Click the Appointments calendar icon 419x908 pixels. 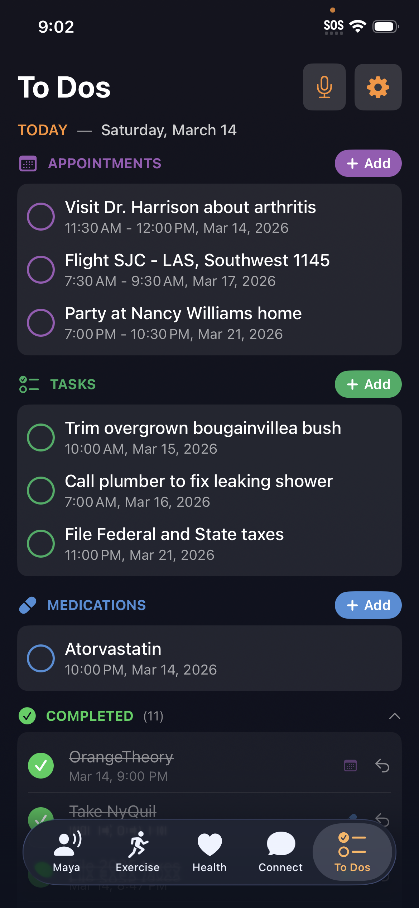(28, 164)
